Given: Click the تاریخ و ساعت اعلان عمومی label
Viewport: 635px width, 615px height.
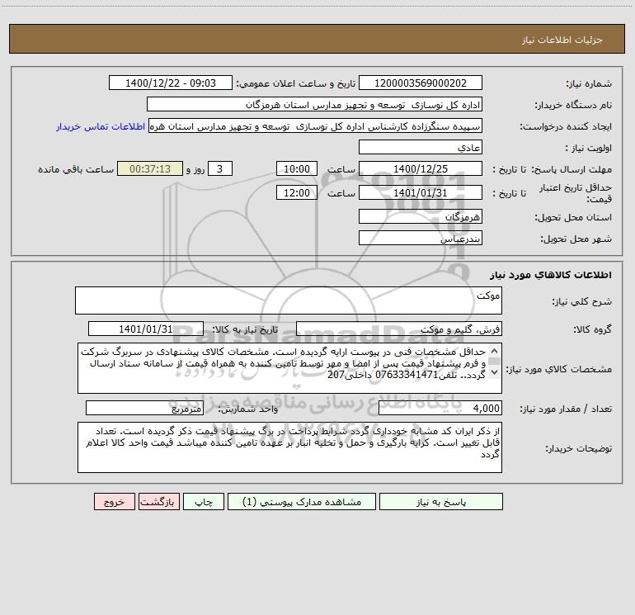Looking at the screenshot, I should (295, 83).
